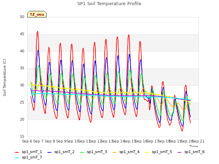Screen dimensions: 219x164
Task: Click the purple sp1_smT_6 legend color marker
Action: pyautogui.click(x=179, y=152)
